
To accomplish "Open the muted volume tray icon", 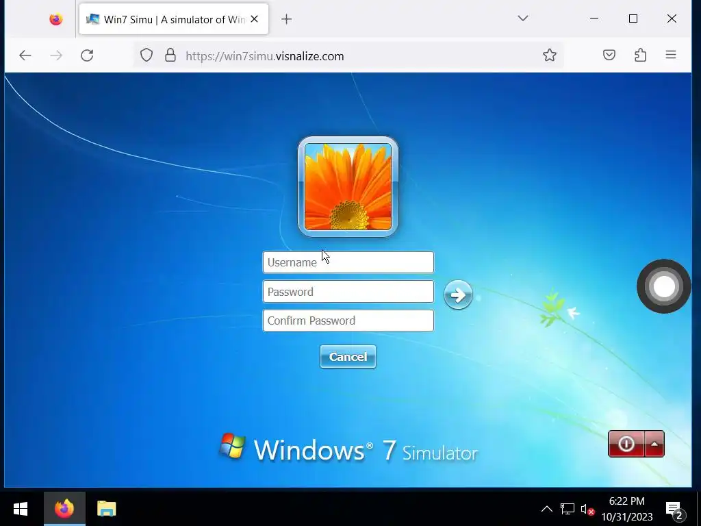I will (x=587, y=509).
